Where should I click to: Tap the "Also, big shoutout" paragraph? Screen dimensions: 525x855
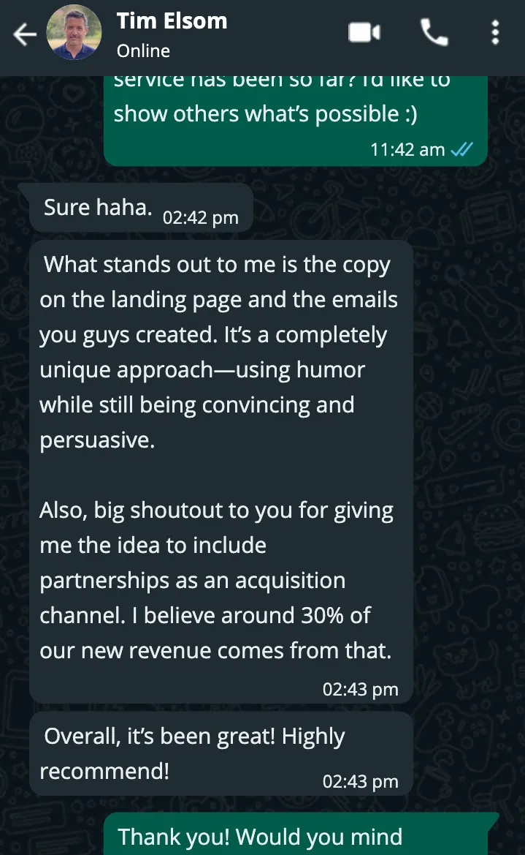tap(216, 580)
